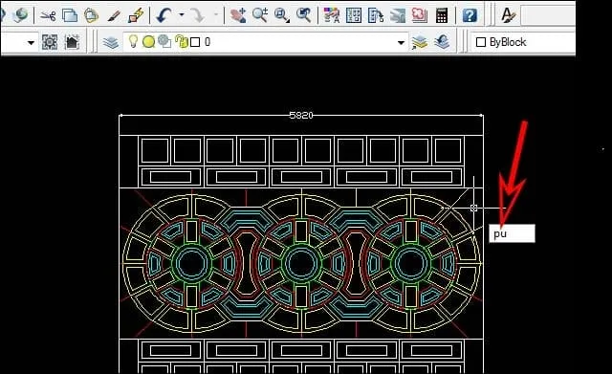Image resolution: width=612 pixels, height=374 pixels.
Task: Select the Match Properties brush tool
Action: (x=114, y=16)
